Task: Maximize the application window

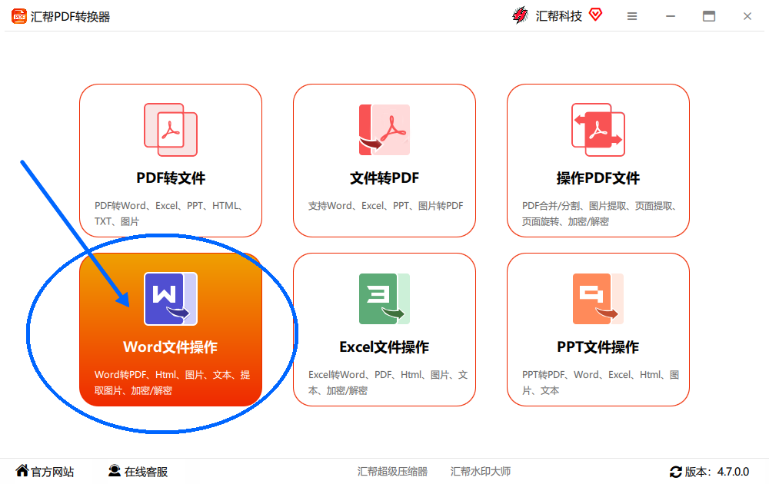Action: coord(709,16)
